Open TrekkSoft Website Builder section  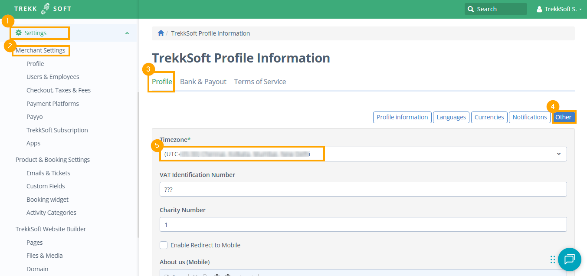pos(51,229)
